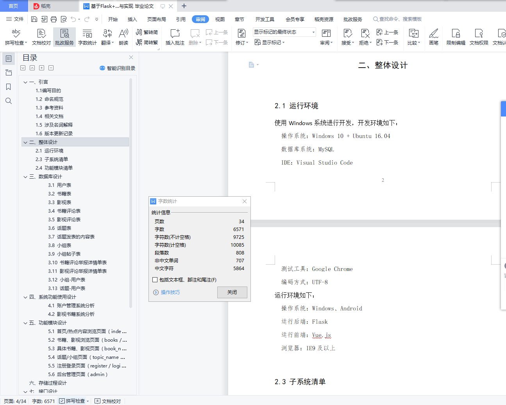Select 1.1编写目的 in the outline
This screenshot has height=405, width=506.
point(48,91)
